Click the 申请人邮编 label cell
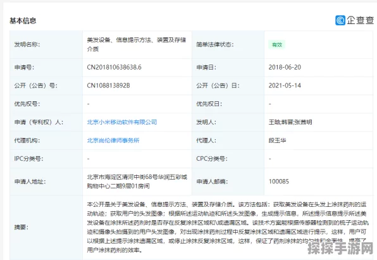This screenshot has width=377, height=260. [x=228, y=182]
